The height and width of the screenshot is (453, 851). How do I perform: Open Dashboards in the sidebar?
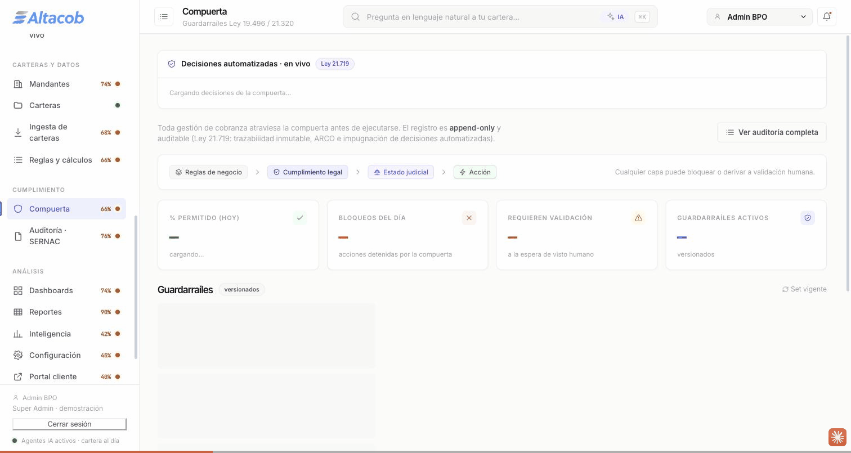click(x=66, y=290)
